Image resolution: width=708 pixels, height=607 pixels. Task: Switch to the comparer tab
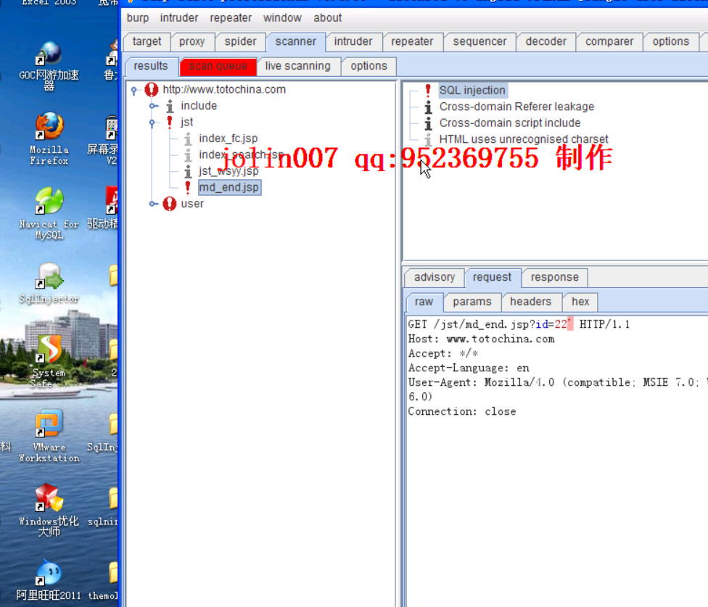point(609,41)
